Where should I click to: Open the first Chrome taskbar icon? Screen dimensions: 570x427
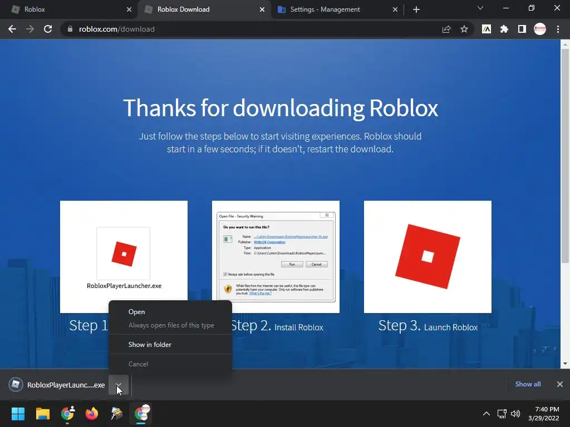click(67, 414)
